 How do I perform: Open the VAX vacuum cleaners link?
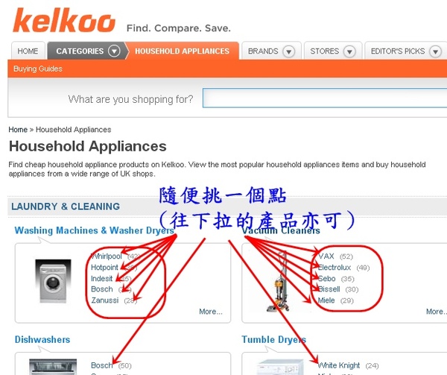click(326, 256)
